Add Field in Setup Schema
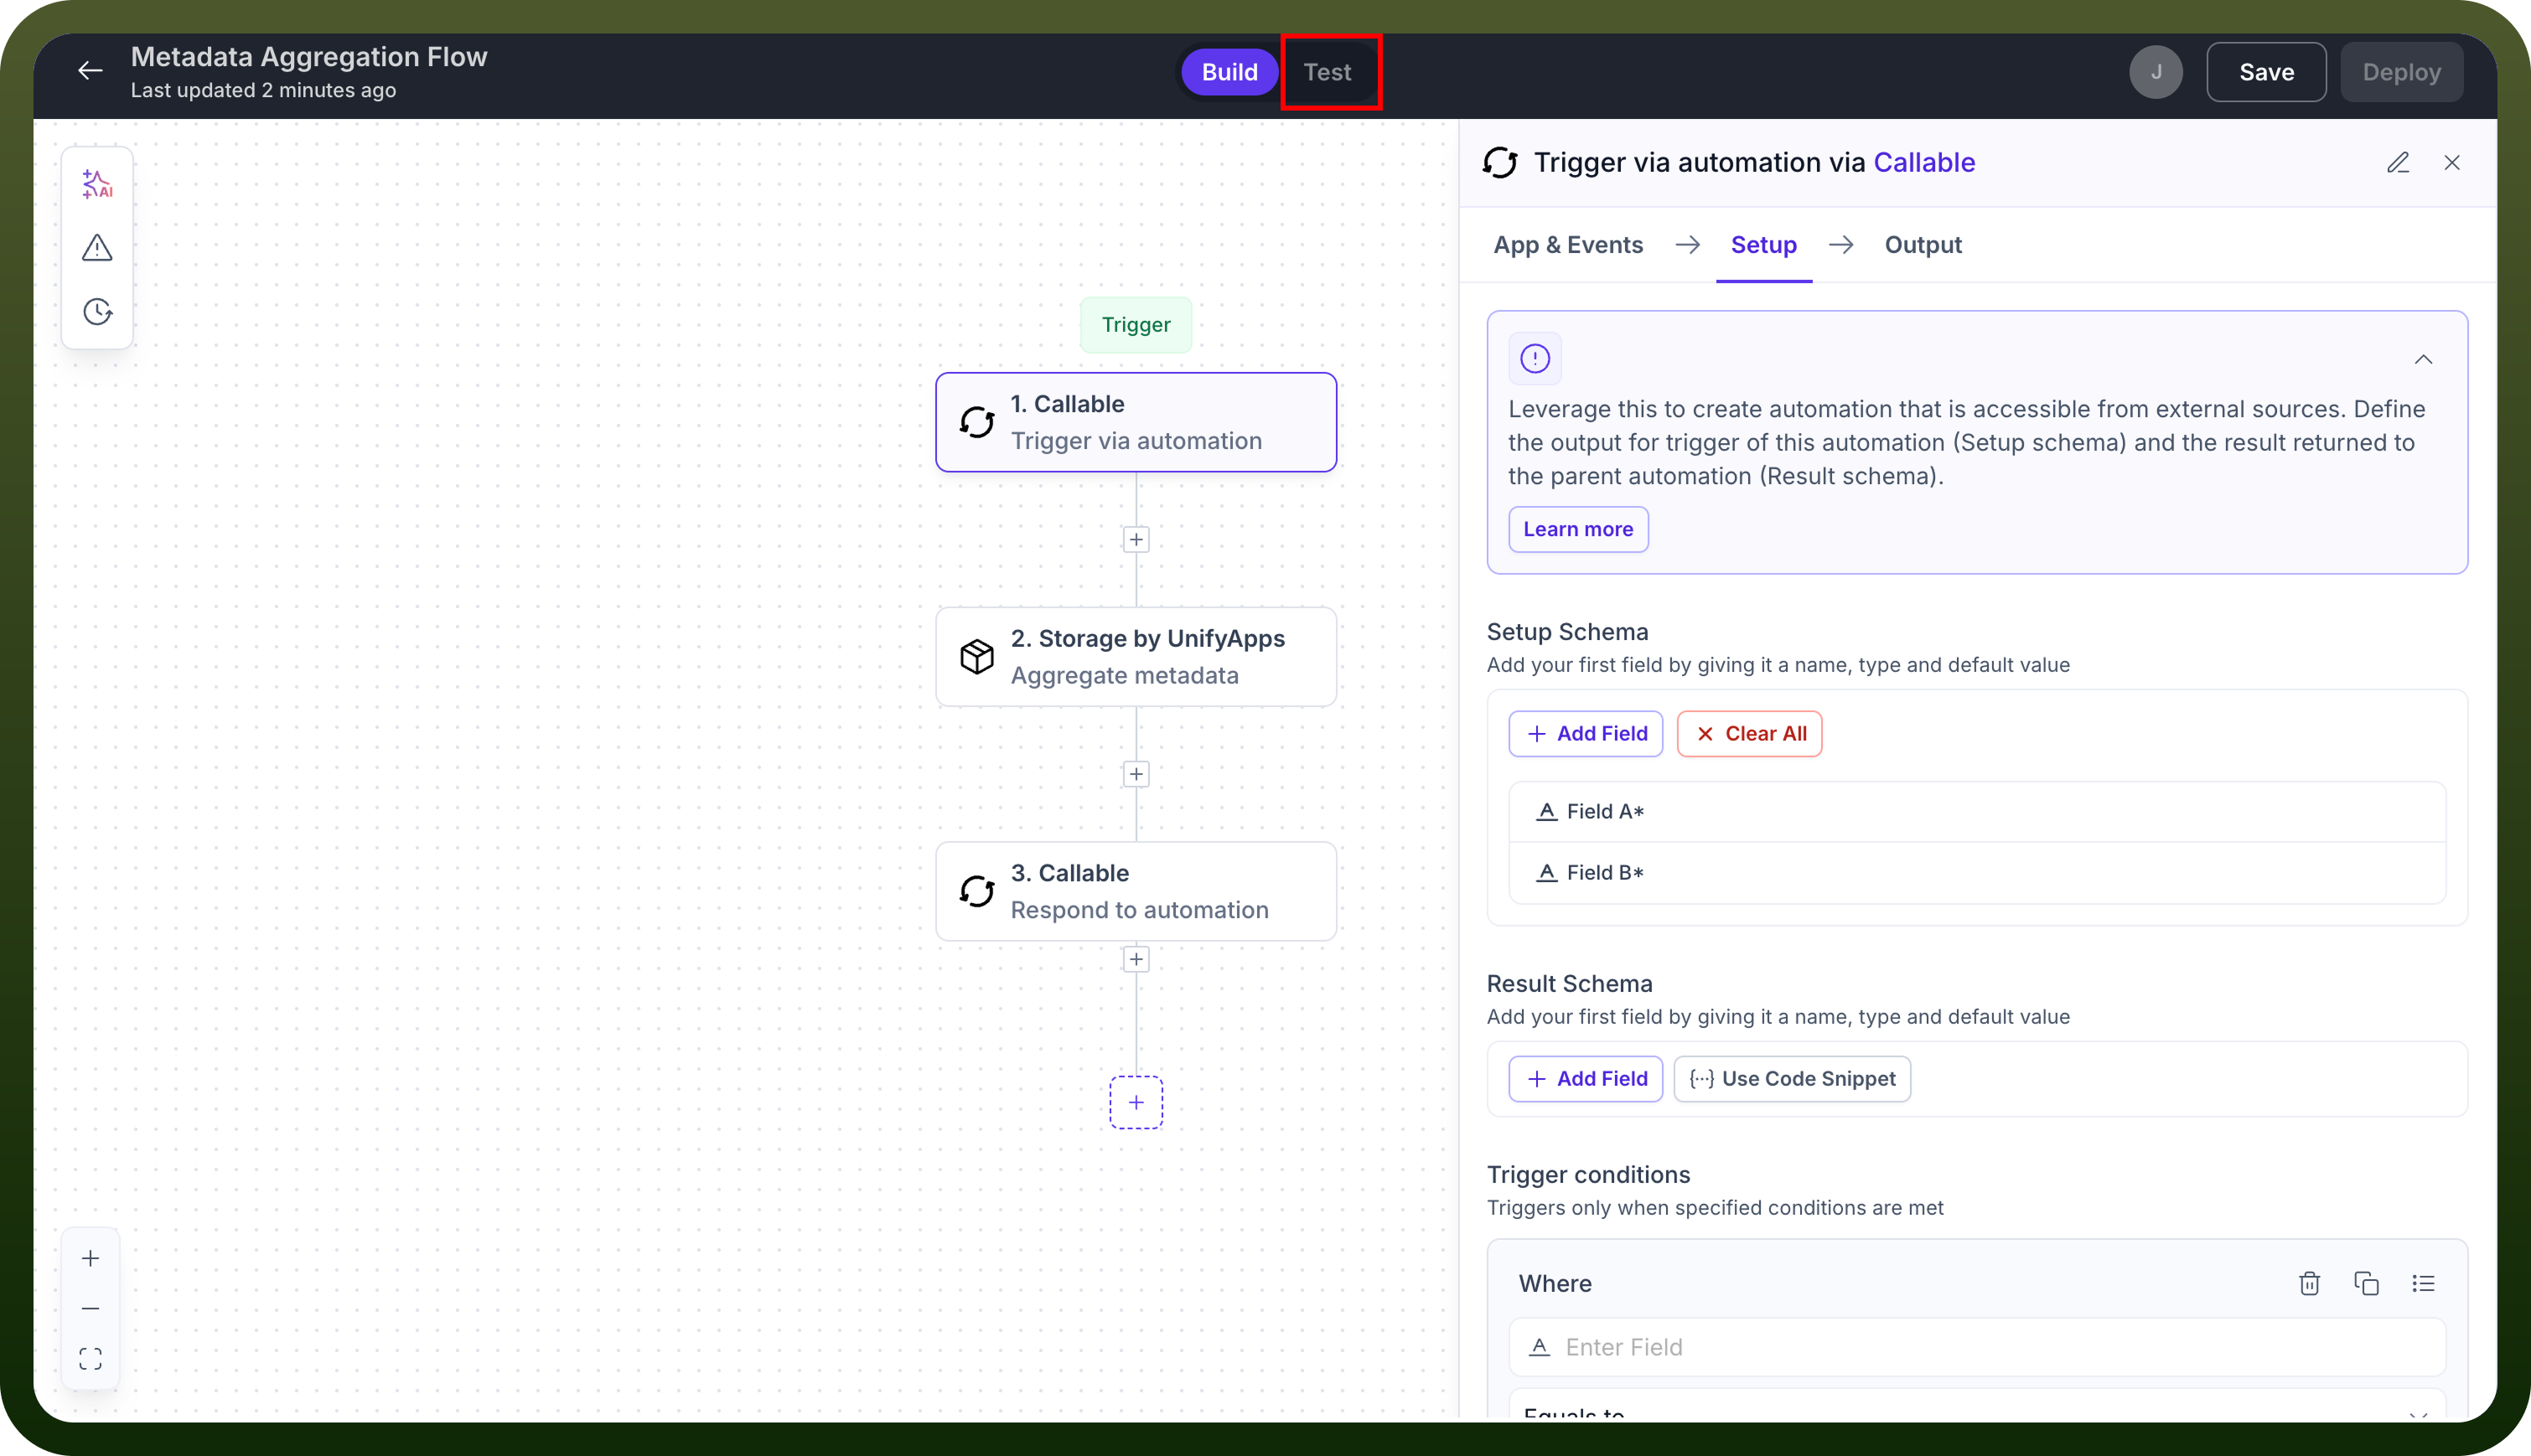 (x=1586, y=734)
